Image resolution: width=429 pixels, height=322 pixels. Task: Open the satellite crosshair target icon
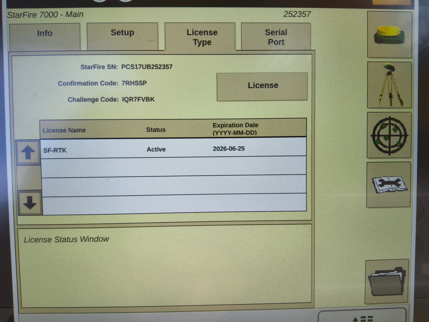(389, 135)
